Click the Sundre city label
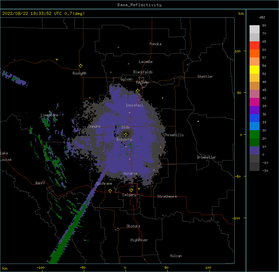The height and width of the screenshot is (272, 279). click(95, 126)
